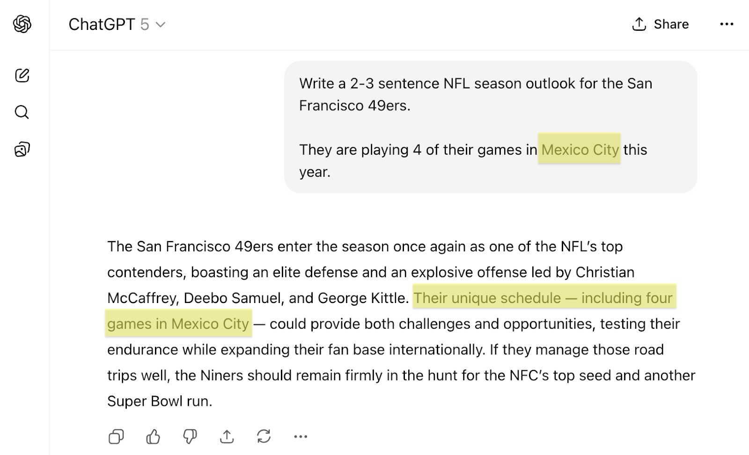Open conversation options three-dot menu
This screenshot has width=749, height=455.
[x=727, y=24]
